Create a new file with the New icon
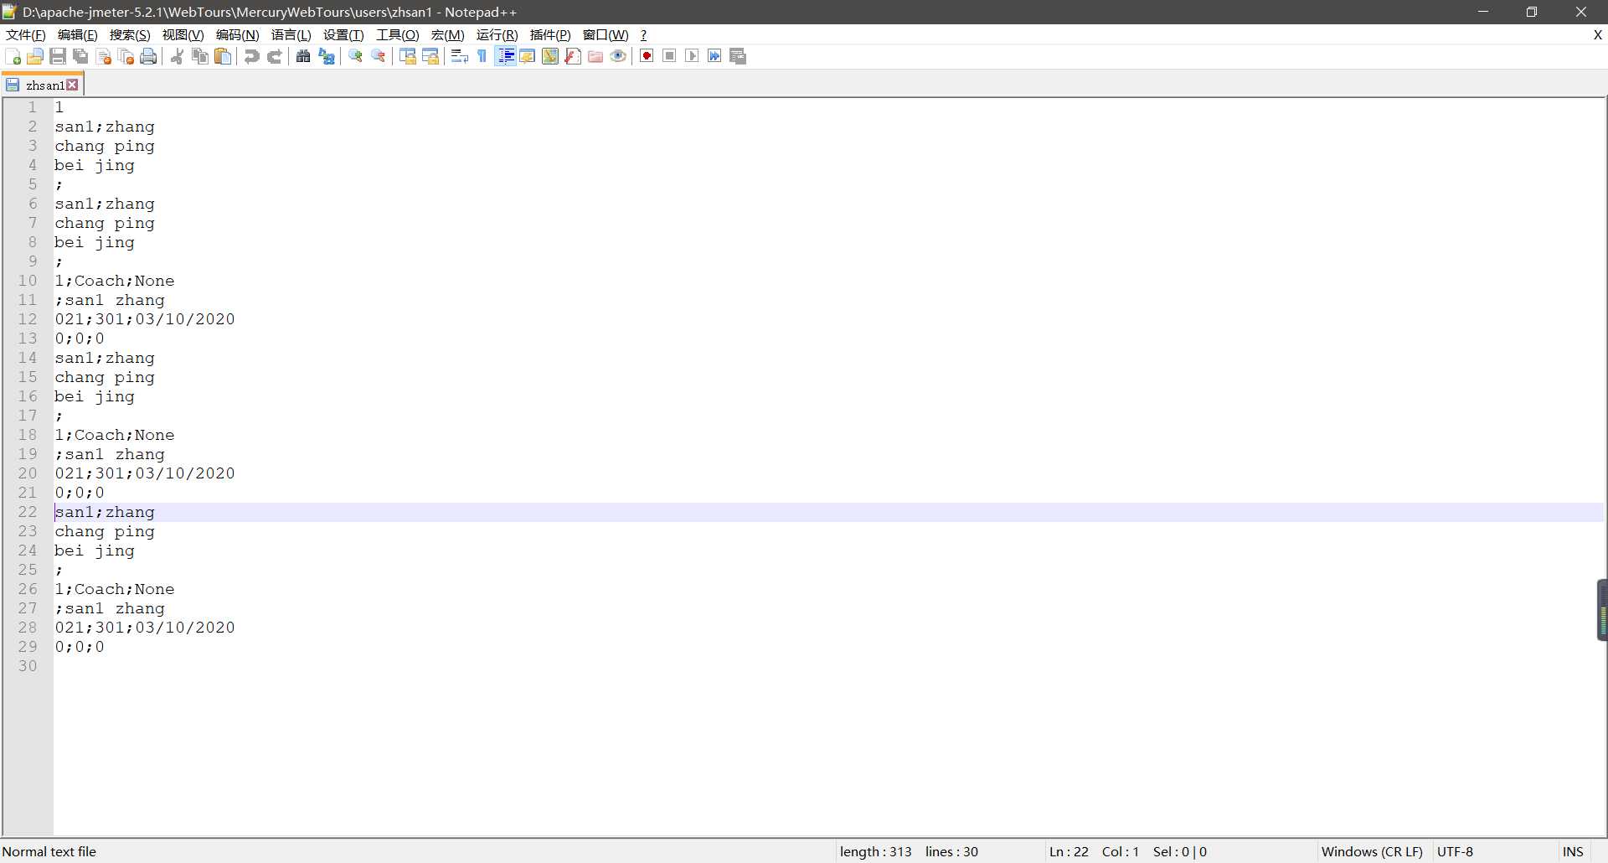This screenshot has height=863, width=1608. pyautogui.click(x=13, y=56)
